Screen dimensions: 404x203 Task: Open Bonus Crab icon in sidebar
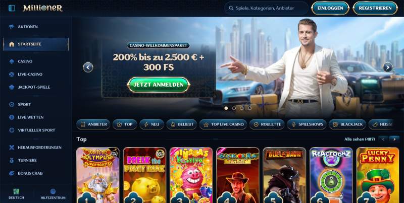tap(12, 173)
